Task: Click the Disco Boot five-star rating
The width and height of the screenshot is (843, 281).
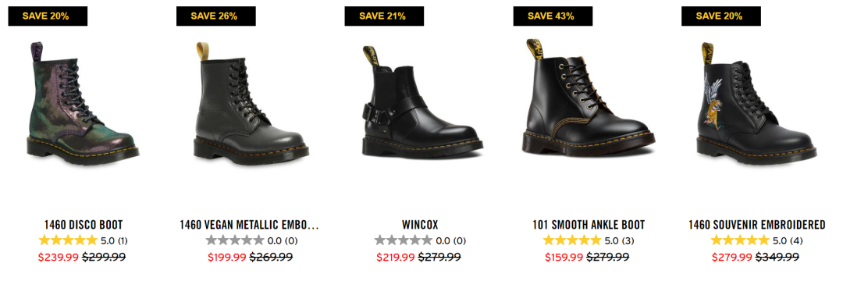Action: point(68,240)
